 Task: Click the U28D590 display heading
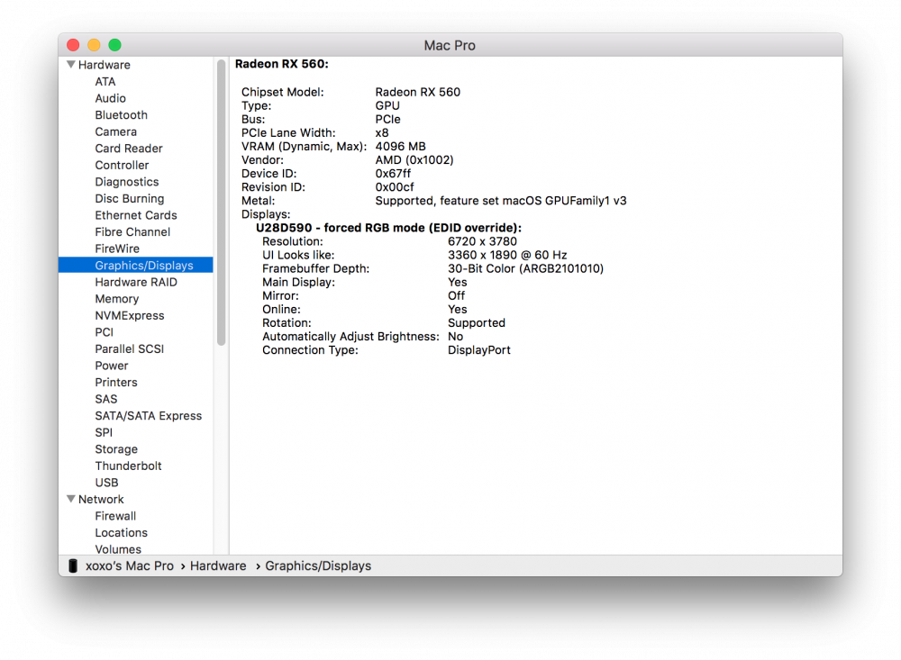[388, 228]
